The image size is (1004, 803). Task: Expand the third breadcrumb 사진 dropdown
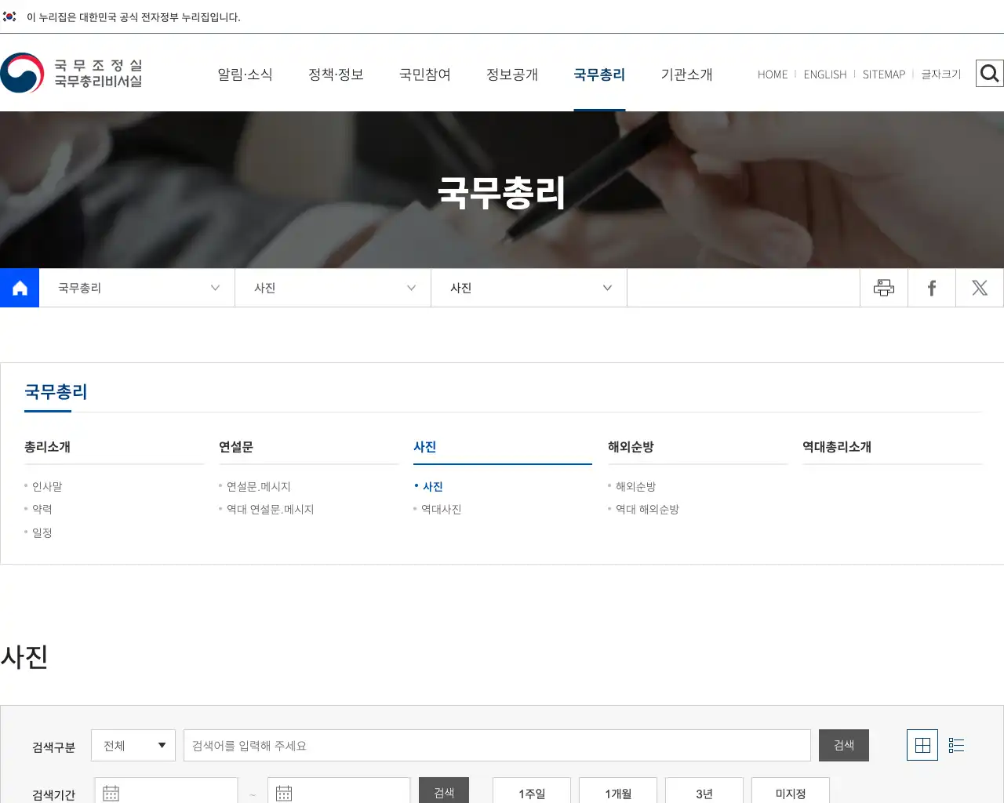click(529, 288)
